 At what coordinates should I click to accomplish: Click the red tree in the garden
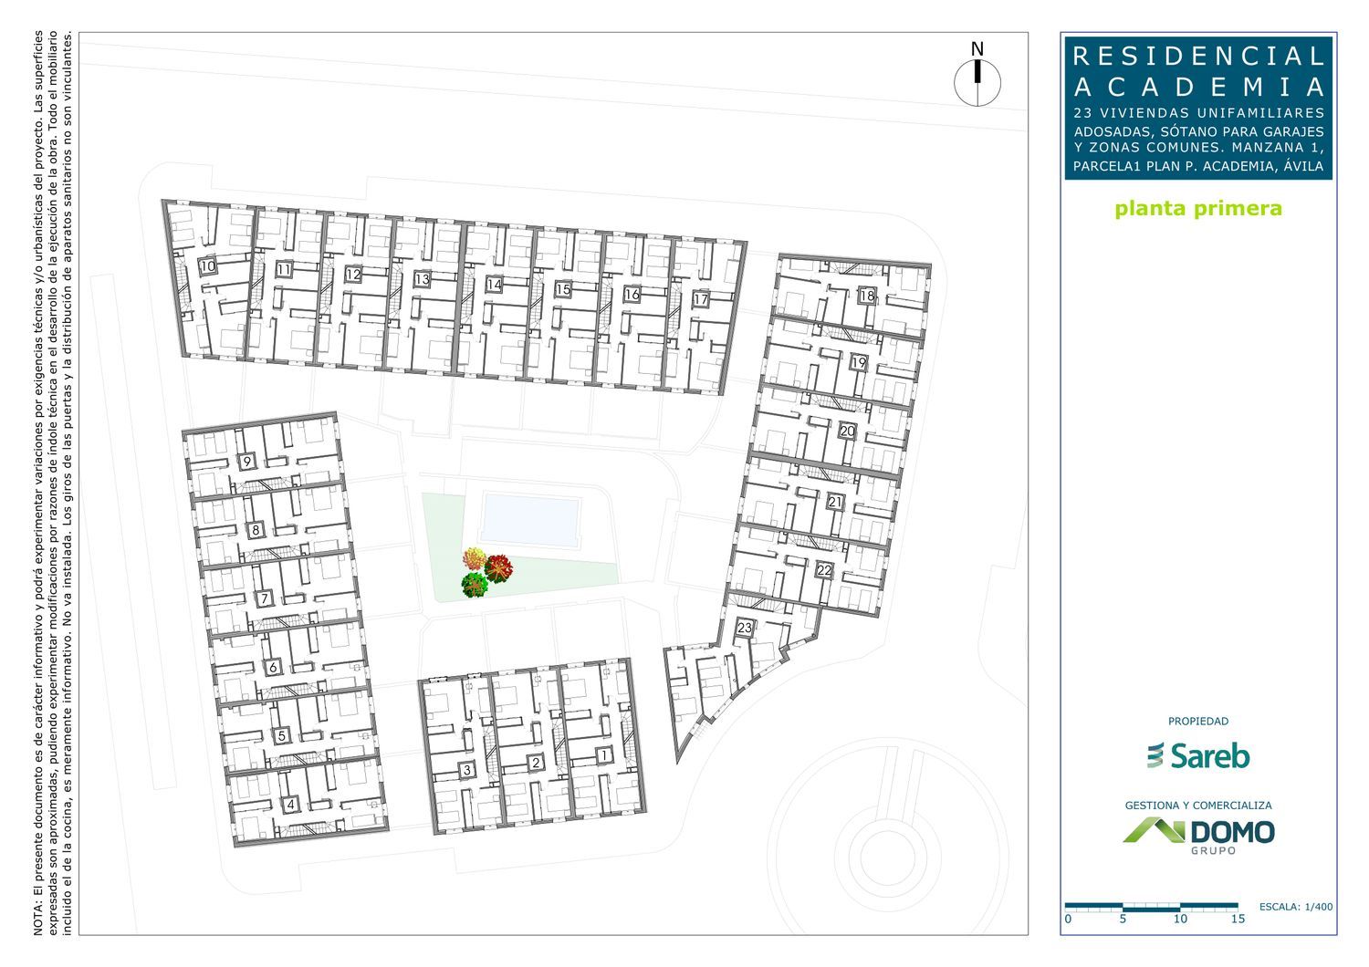(498, 568)
